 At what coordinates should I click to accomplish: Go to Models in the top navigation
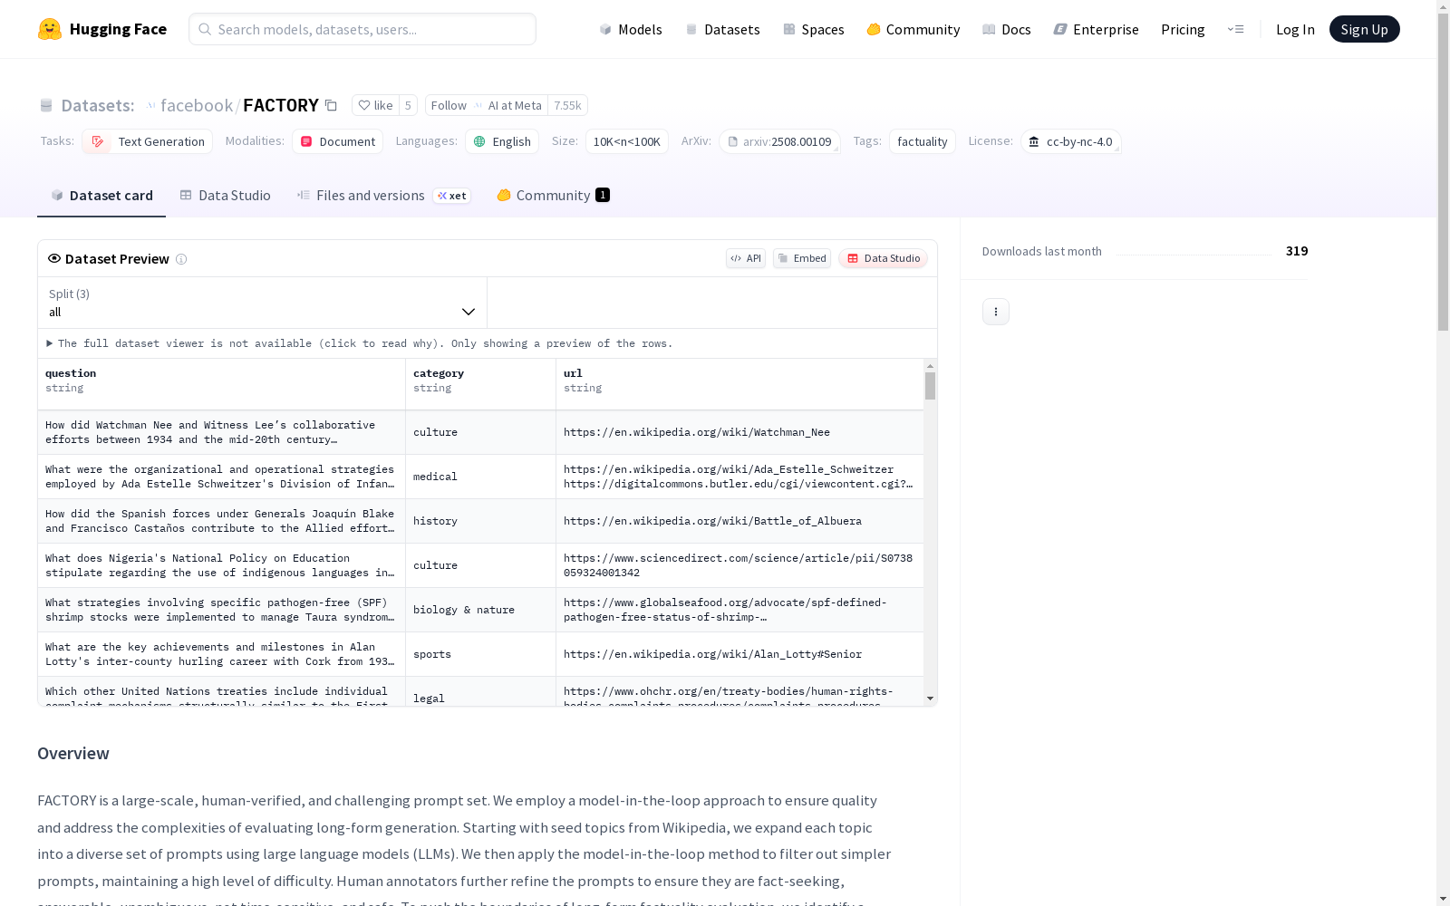point(631,29)
